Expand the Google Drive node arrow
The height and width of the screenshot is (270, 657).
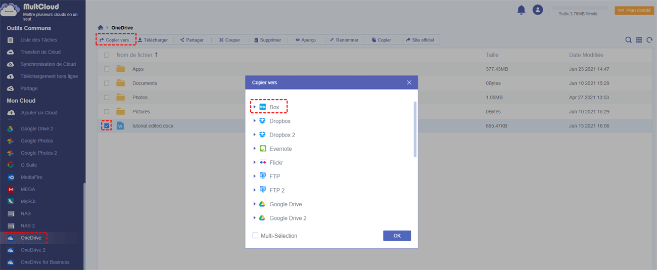click(x=255, y=204)
